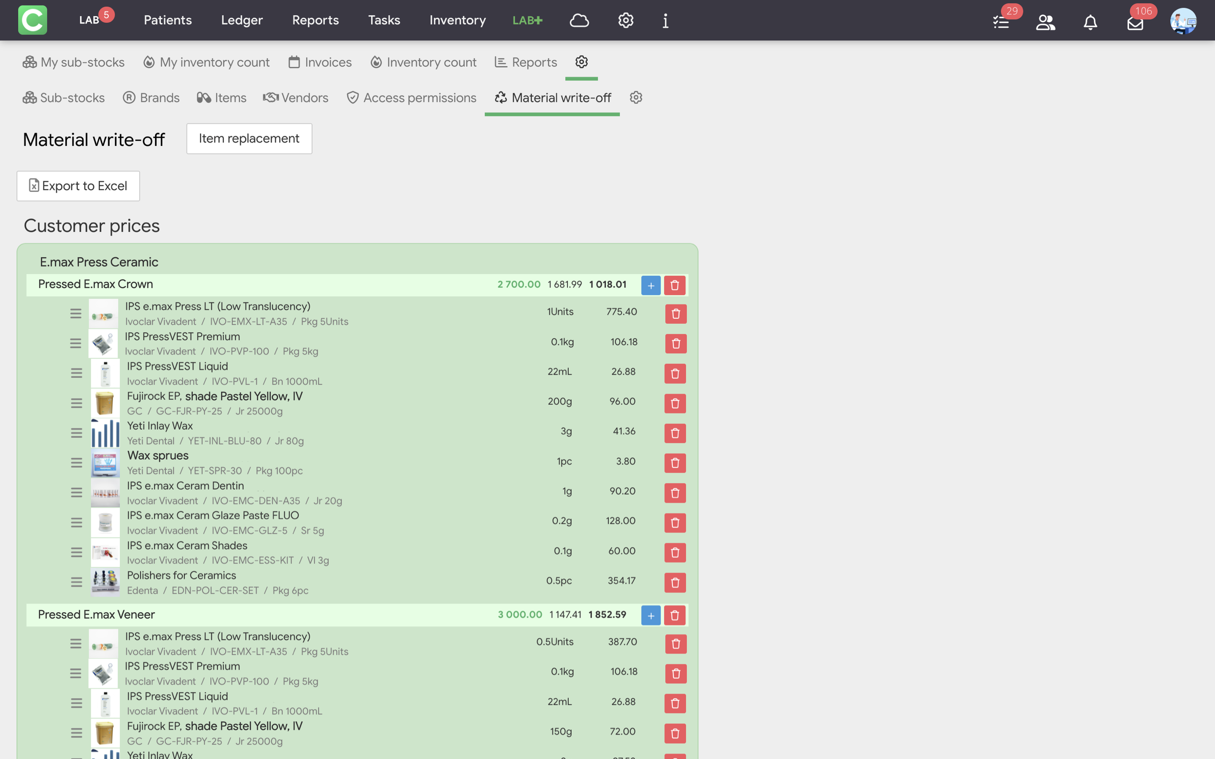Open the Invoices tab
Viewport: 1215px width, 759px height.
pyautogui.click(x=320, y=62)
